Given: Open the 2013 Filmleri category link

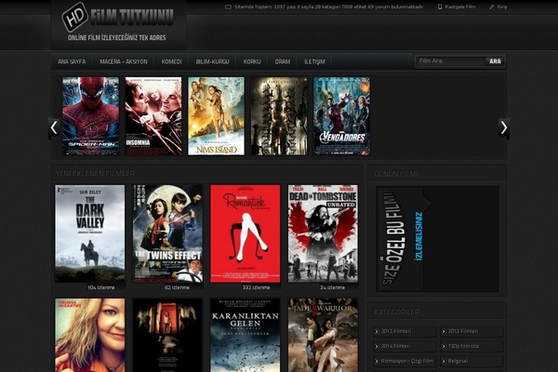Looking at the screenshot, I should [462, 331].
